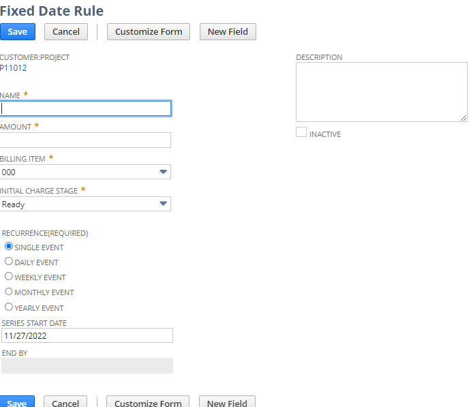
Task: Grab the Description box resize handle
Action: pyautogui.click(x=464, y=118)
